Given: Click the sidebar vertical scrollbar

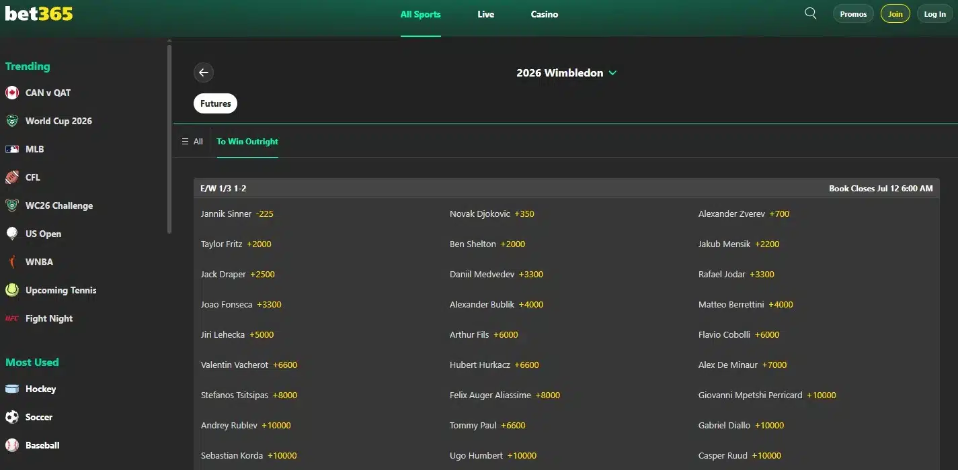Looking at the screenshot, I should click(x=169, y=139).
